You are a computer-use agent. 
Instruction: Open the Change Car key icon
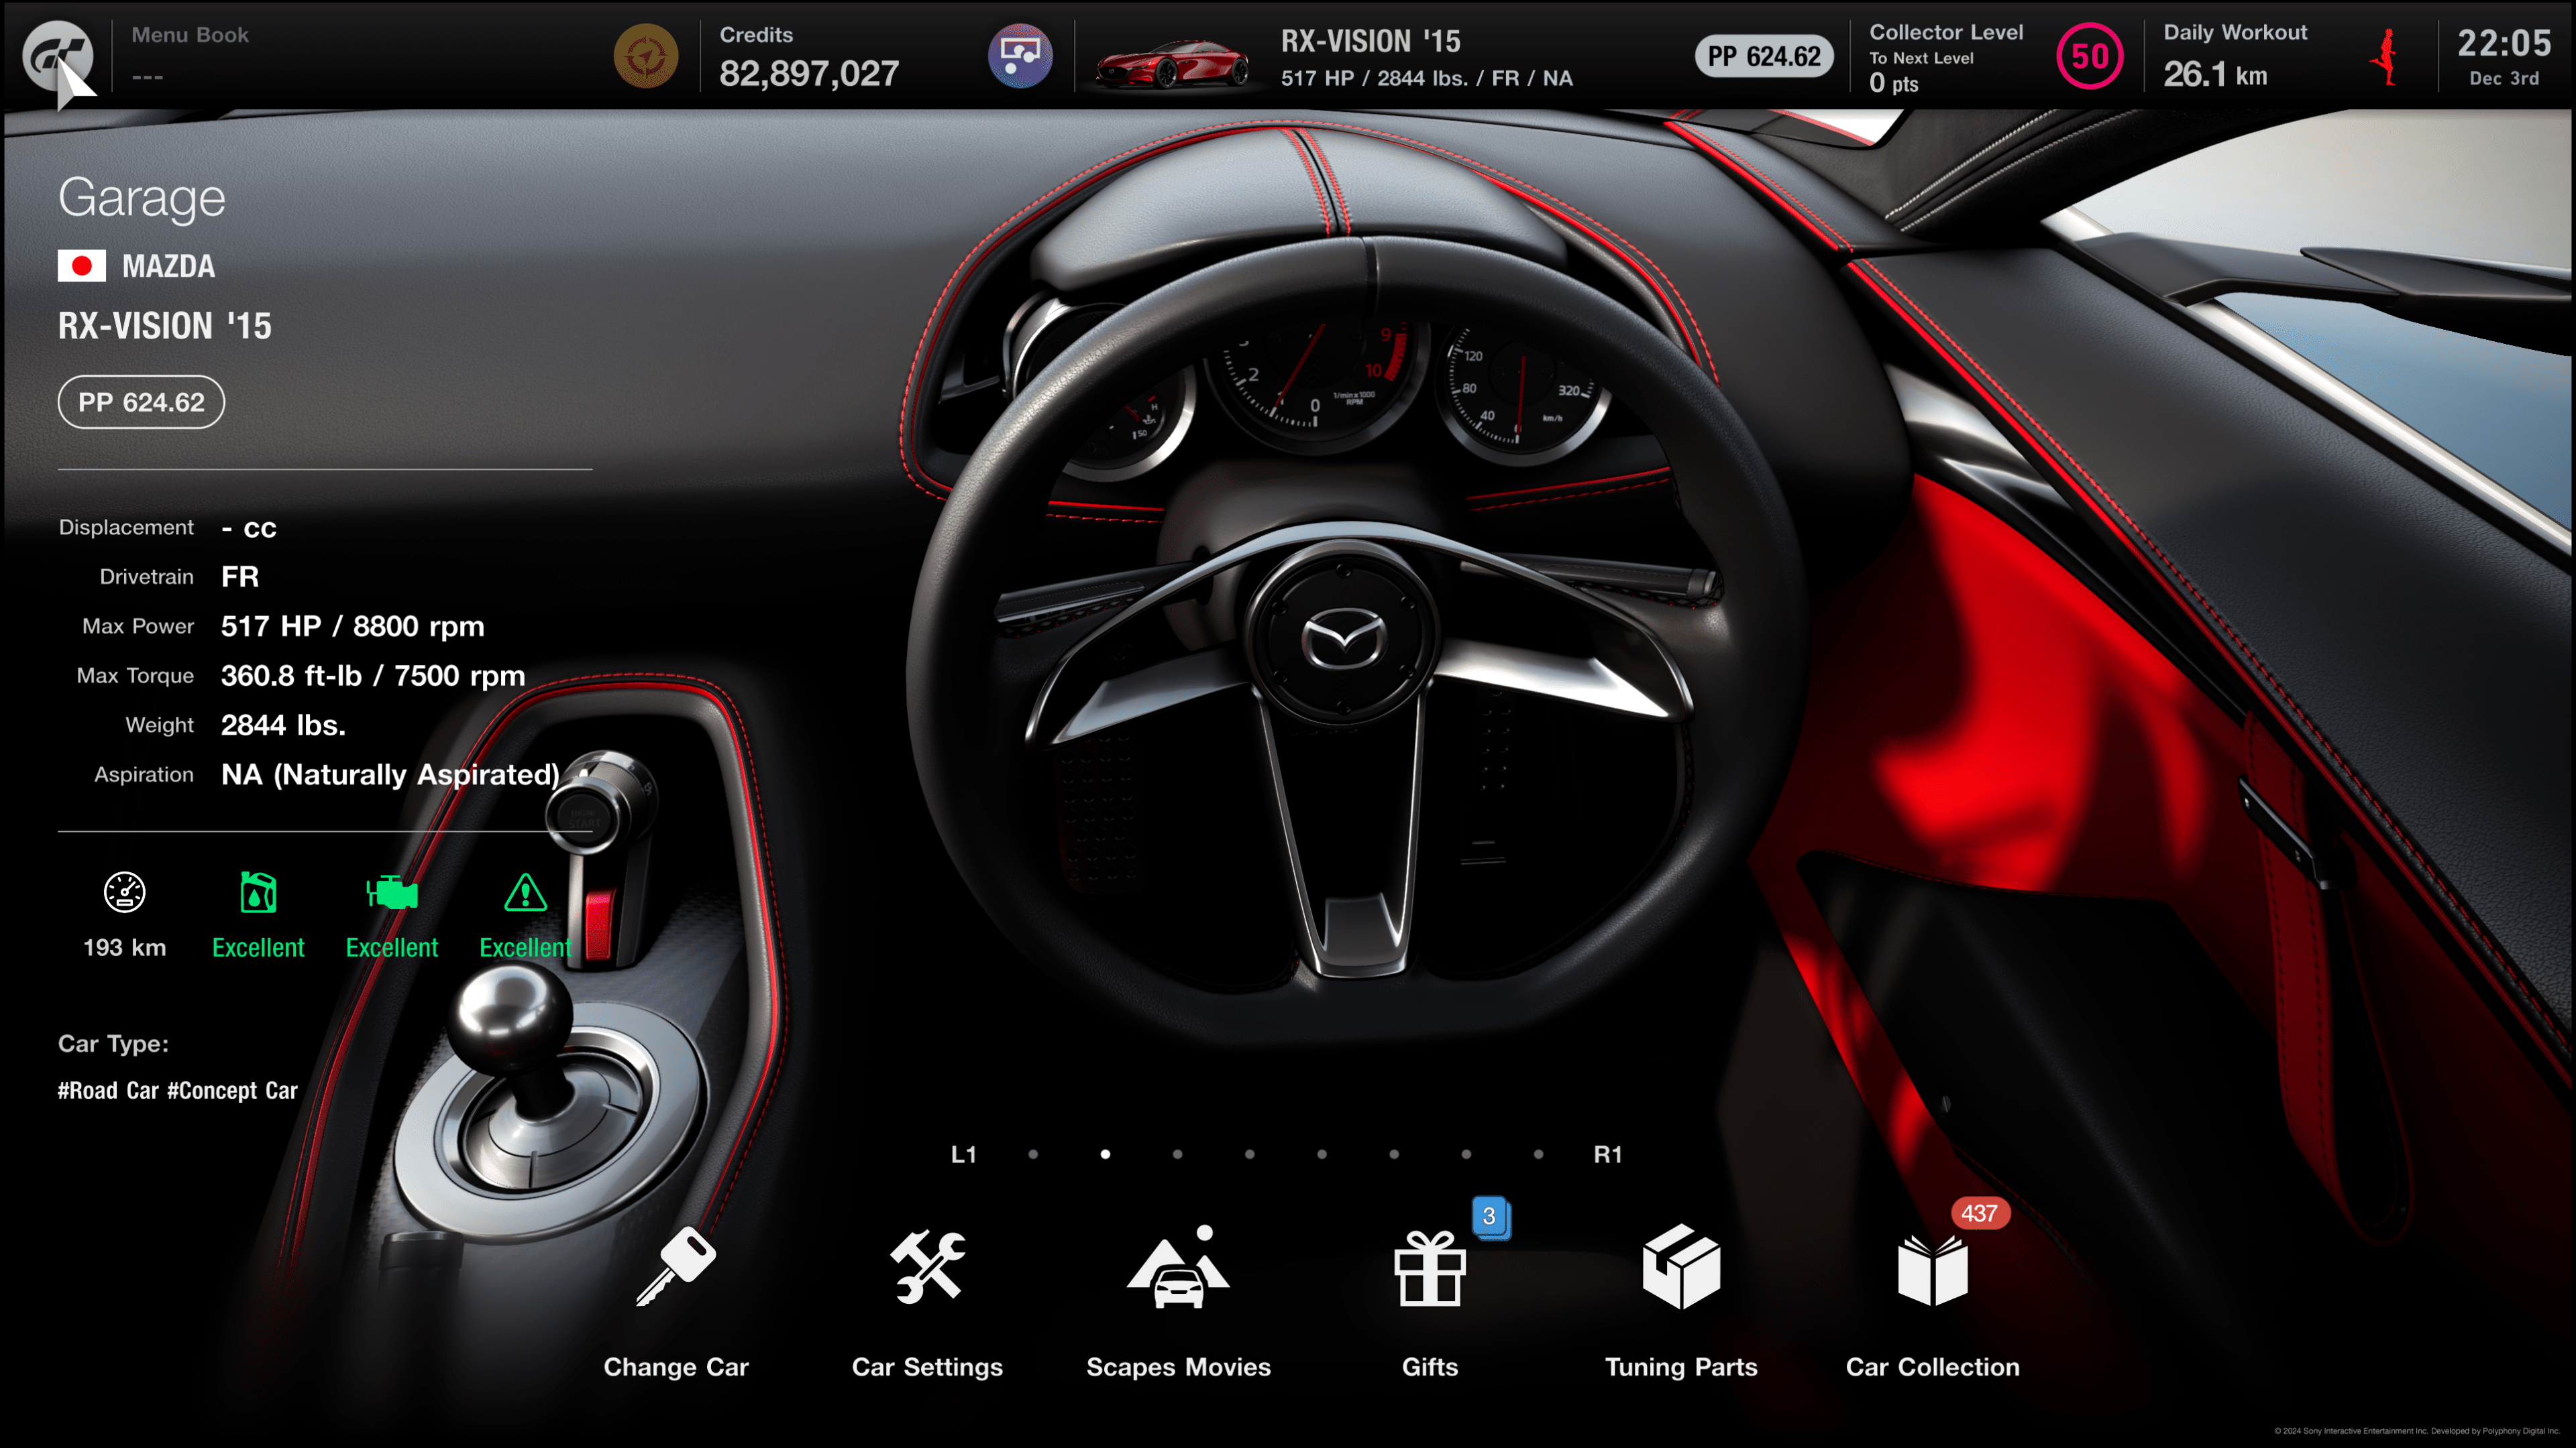[x=676, y=1266]
